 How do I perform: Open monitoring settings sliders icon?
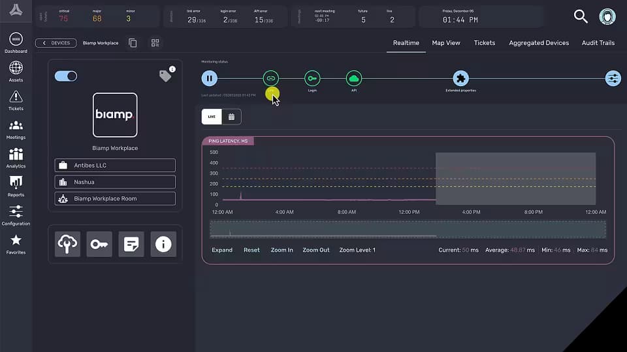613,78
